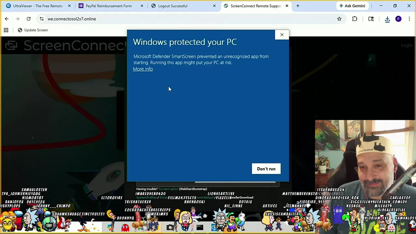Screen dimensions: 416x234
Task: Reload the current page
Action: pyautogui.click(x=29, y=19)
